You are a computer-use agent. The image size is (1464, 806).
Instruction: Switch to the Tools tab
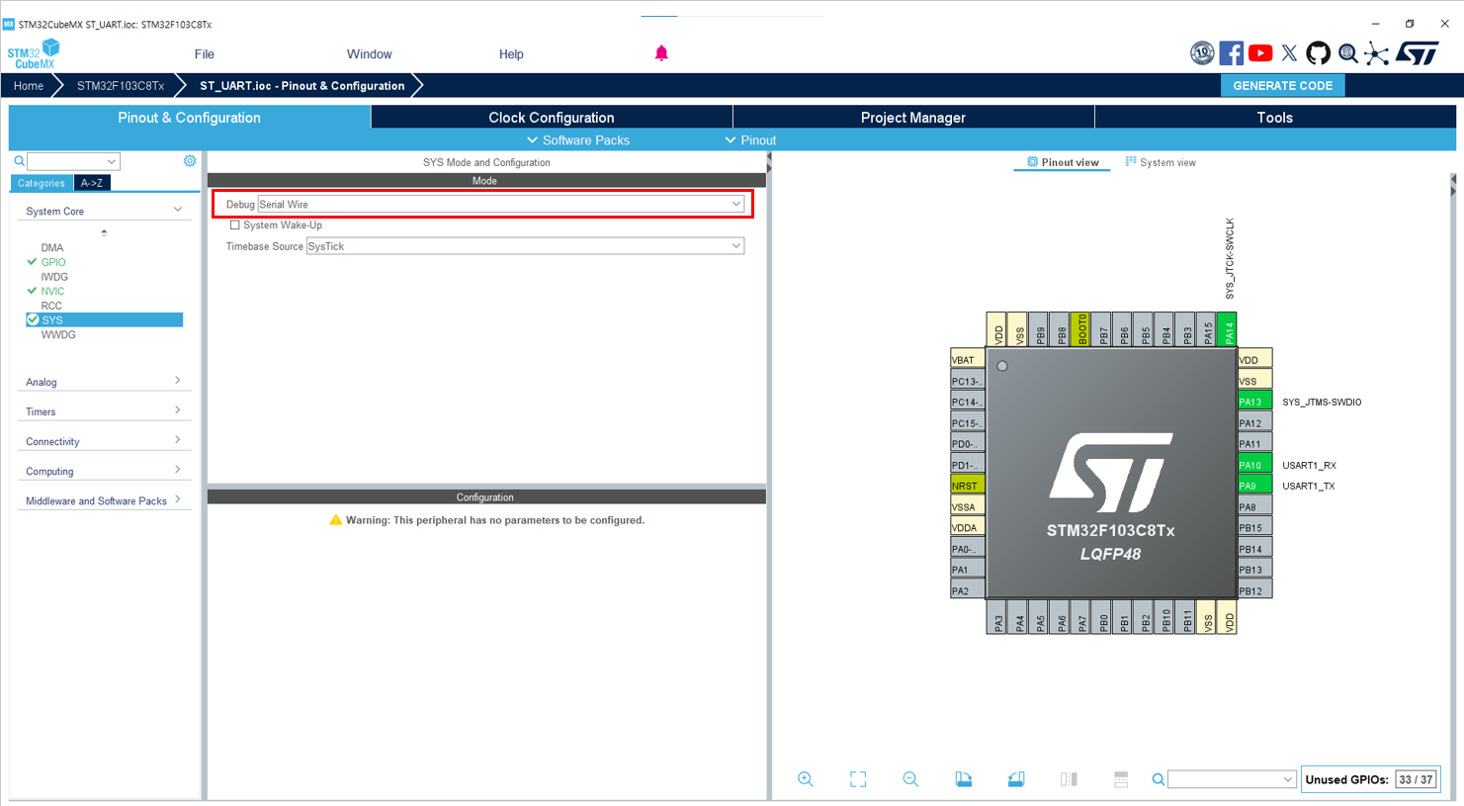[x=1275, y=118]
